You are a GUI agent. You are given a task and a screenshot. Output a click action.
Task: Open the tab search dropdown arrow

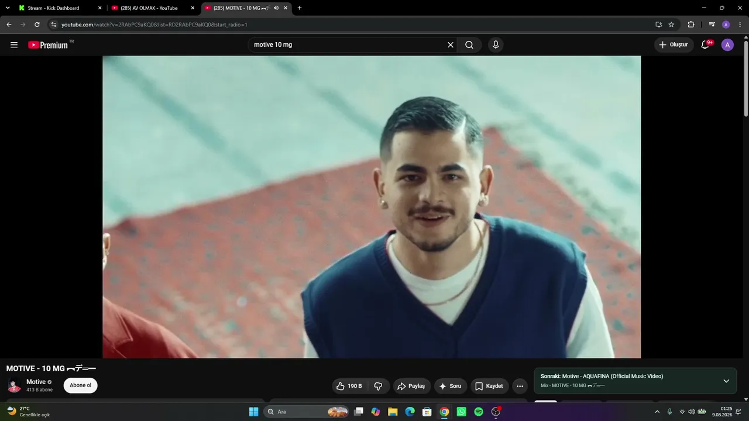(x=8, y=8)
